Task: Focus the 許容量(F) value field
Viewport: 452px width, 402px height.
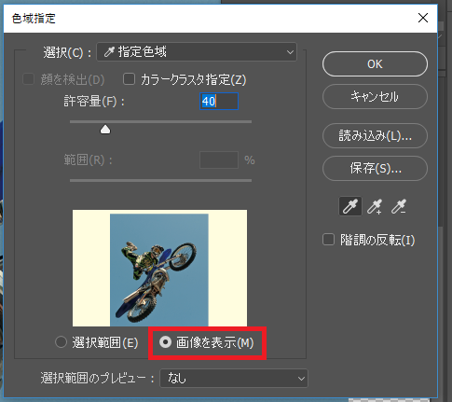Action: coord(219,102)
